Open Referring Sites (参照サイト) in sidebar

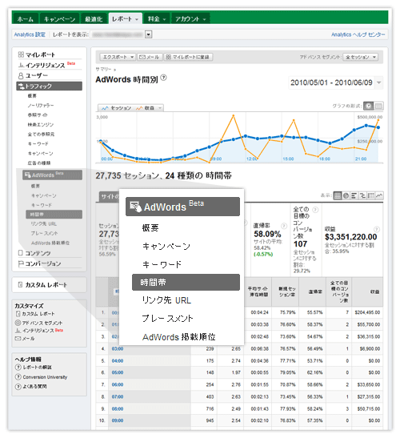click(x=38, y=115)
